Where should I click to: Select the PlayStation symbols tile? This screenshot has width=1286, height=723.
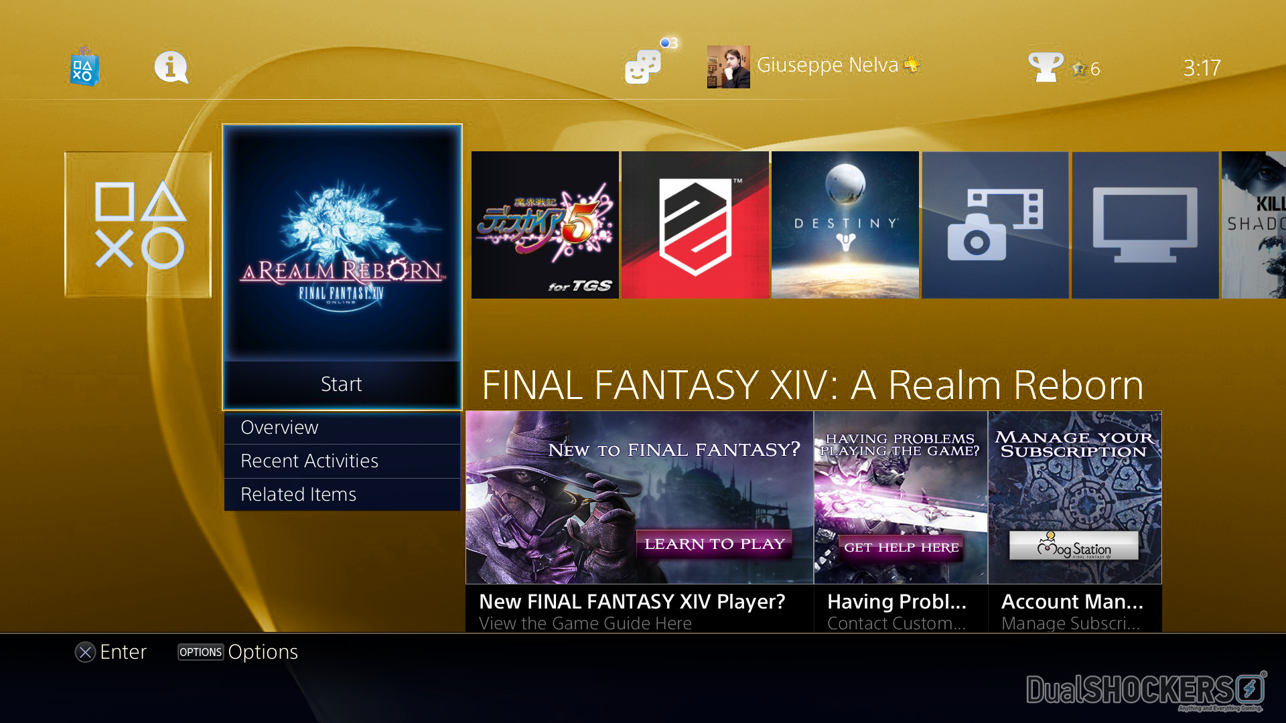pyautogui.click(x=138, y=225)
